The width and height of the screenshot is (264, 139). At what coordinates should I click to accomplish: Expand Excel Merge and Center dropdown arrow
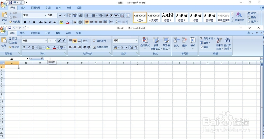(x=110, y=47)
